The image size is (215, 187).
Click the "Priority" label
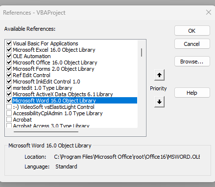pyautogui.click(x=158, y=88)
